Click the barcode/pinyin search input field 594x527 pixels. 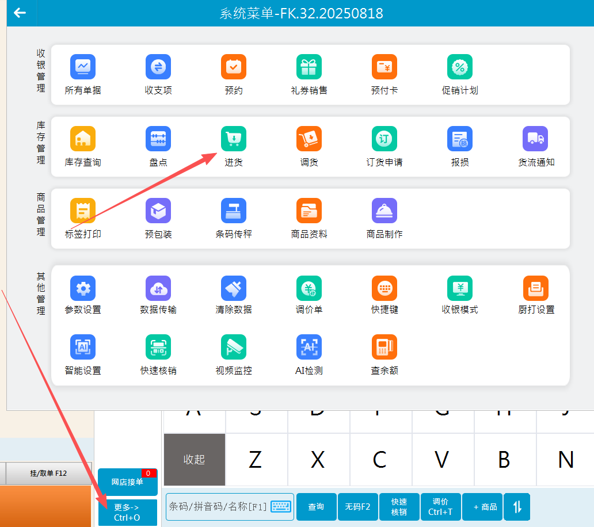pos(219,507)
